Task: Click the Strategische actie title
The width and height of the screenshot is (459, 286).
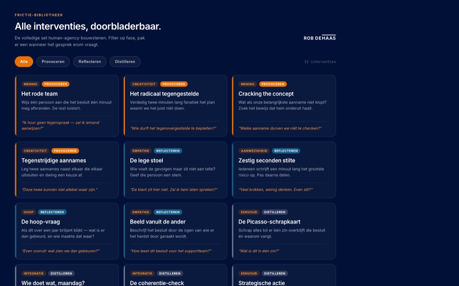Action: [x=261, y=283]
